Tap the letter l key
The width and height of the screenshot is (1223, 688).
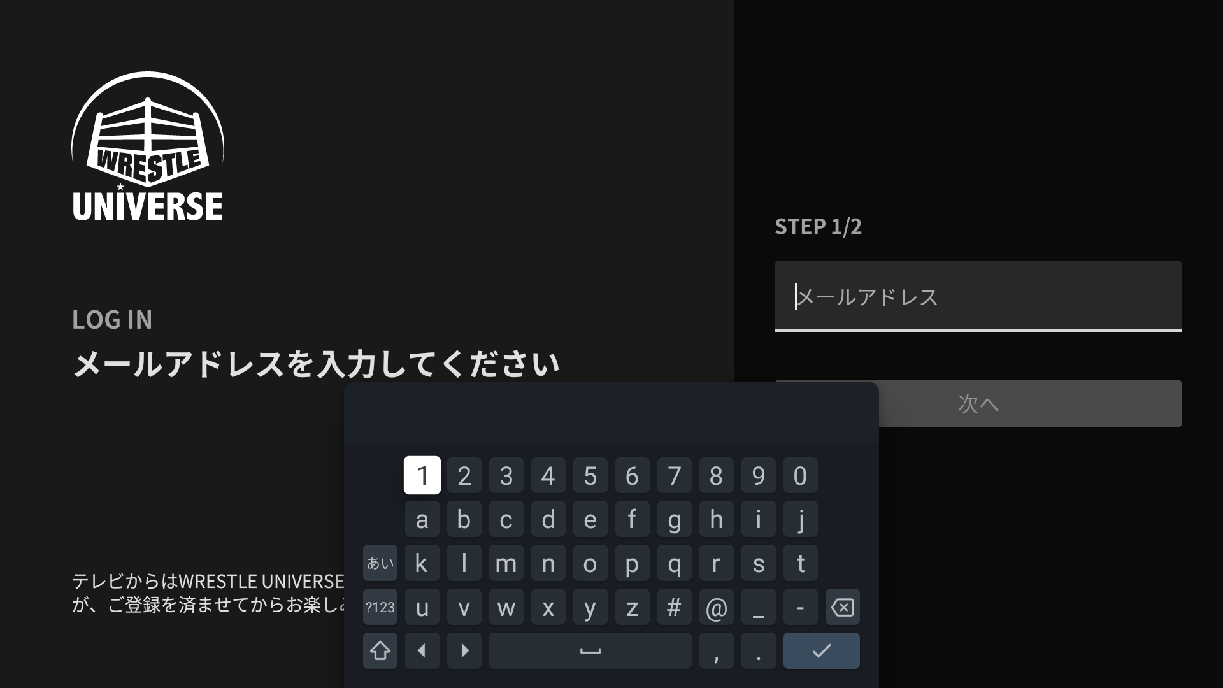464,563
